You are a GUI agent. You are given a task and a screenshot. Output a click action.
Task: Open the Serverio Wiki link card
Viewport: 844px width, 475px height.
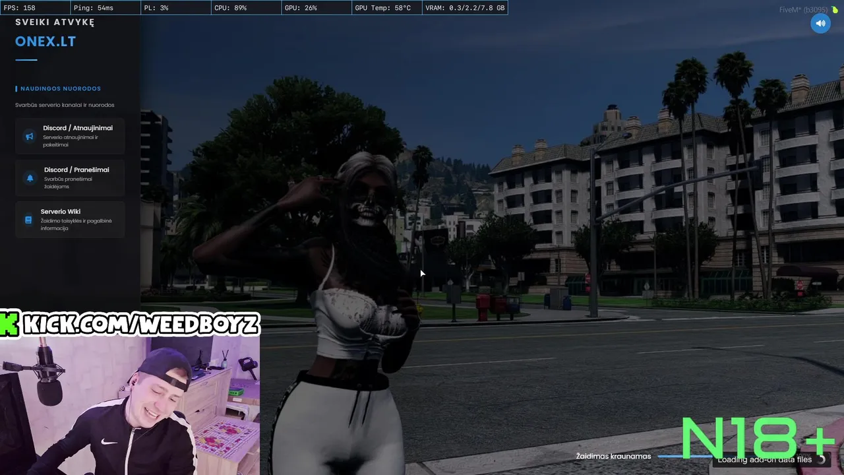pos(70,220)
